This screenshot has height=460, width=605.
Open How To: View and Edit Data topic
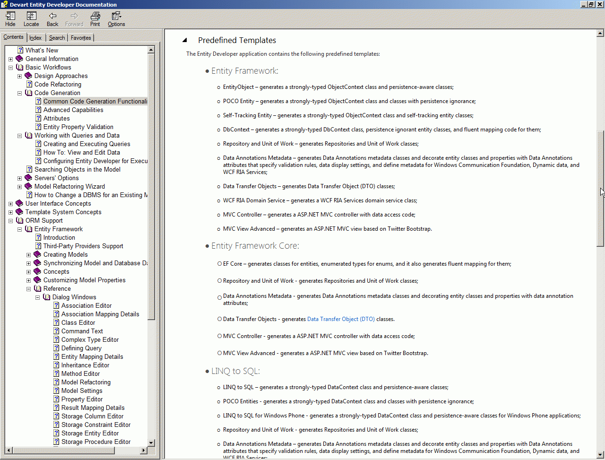pos(81,152)
